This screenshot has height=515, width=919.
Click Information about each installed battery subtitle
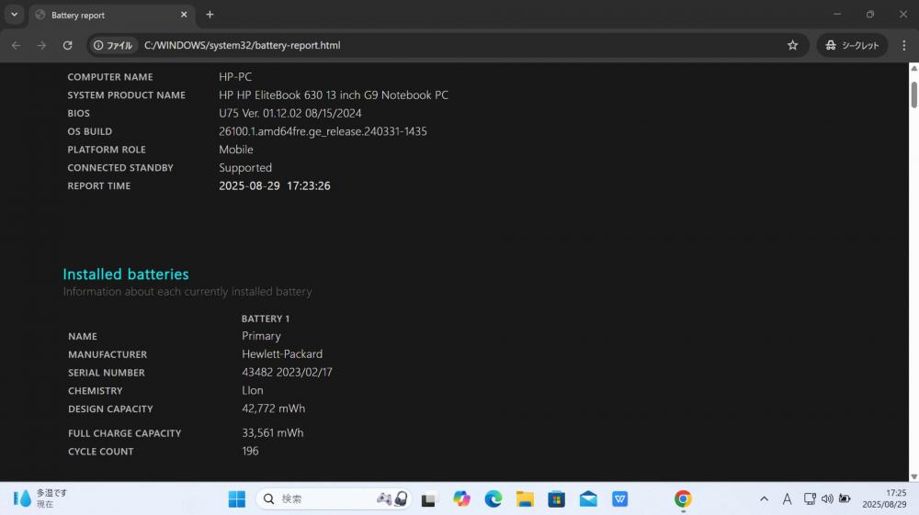point(187,291)
